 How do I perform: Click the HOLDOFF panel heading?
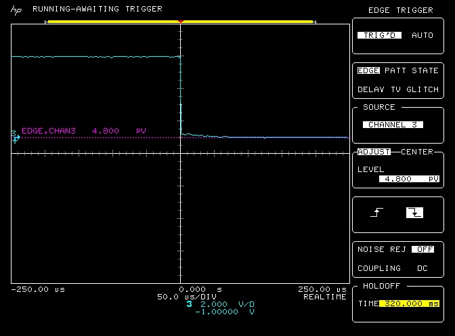tap(382, 286)
